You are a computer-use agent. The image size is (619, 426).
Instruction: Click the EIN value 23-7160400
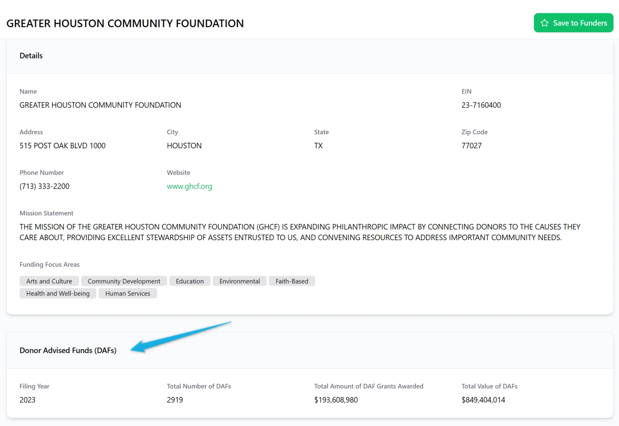coord(481,105)
